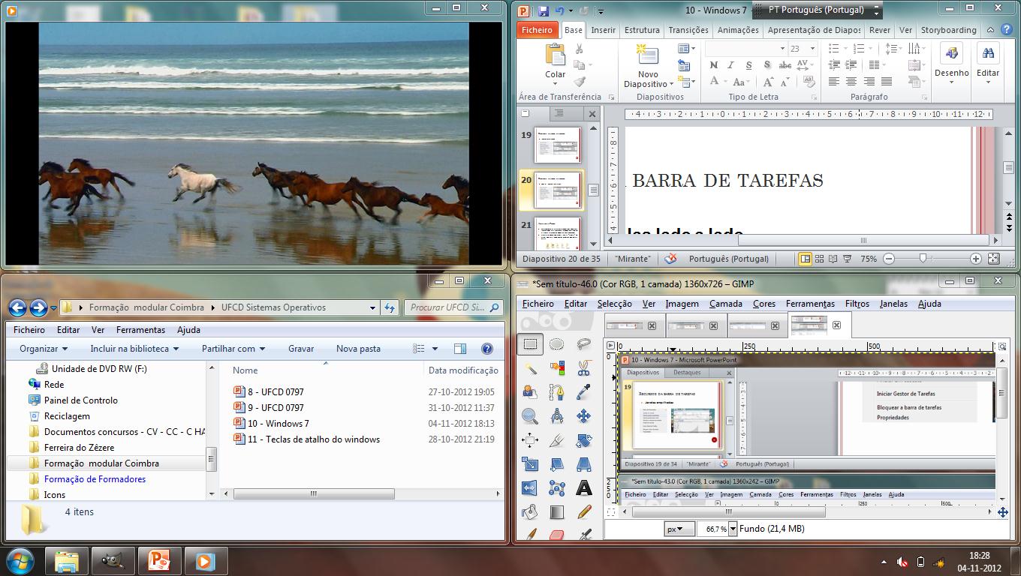Select GIMP's Move tool
Screen dimensions: 1021x576
[x=583, y=416]
